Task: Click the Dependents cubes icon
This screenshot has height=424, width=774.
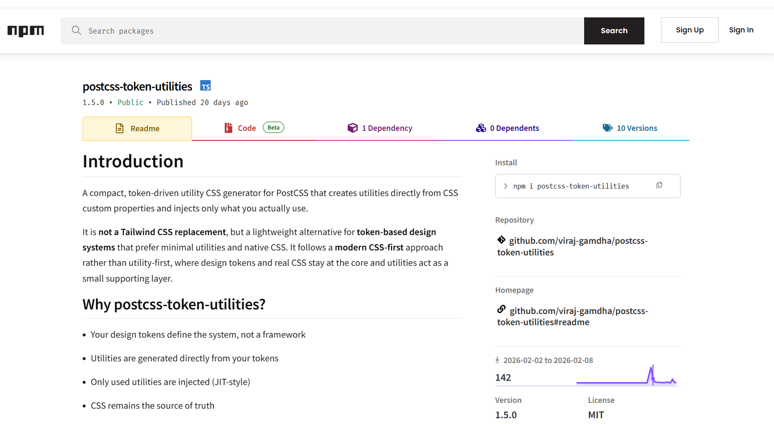Action: coord(481,128)
